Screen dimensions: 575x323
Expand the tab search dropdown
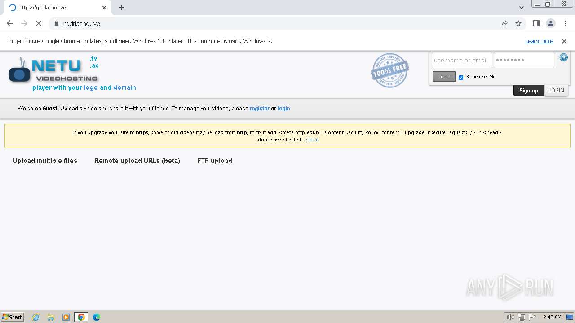(x=522, y=8)
